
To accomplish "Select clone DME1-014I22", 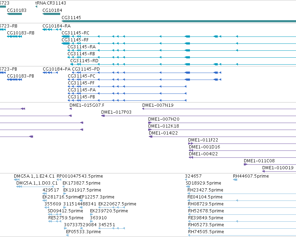I will click(163, 133).
